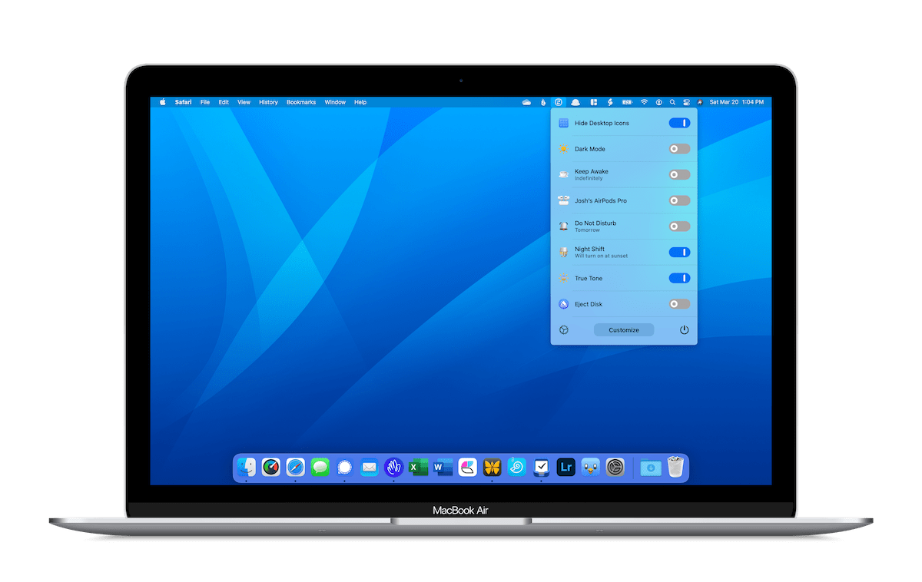Open the One Switch menu bar icon
This screenshot has width=922, height=582.
(559, 102)
